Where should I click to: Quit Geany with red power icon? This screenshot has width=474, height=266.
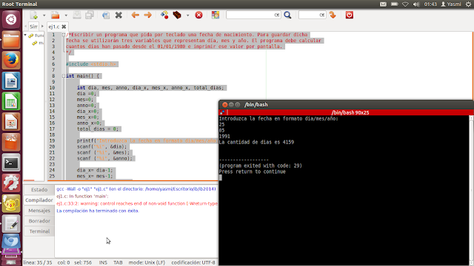point(349,15)
